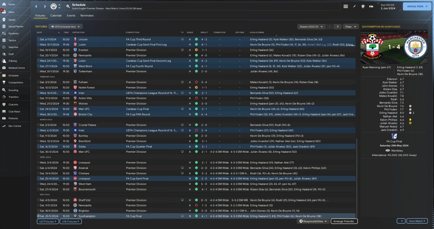Screen dimensions: 434x229
Task: Click the pencil edit icon
Action: coord(355,6)
